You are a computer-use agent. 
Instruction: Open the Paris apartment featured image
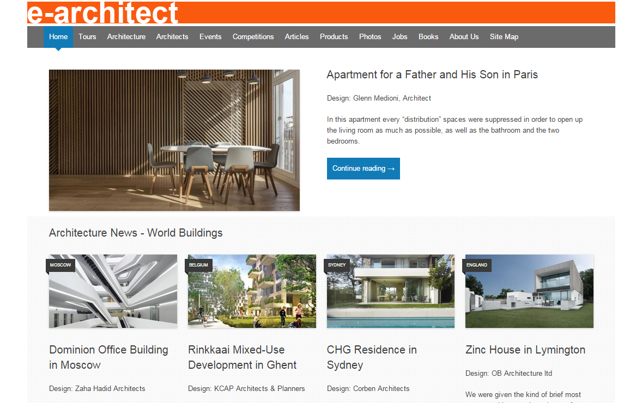[x=174, y=140]
